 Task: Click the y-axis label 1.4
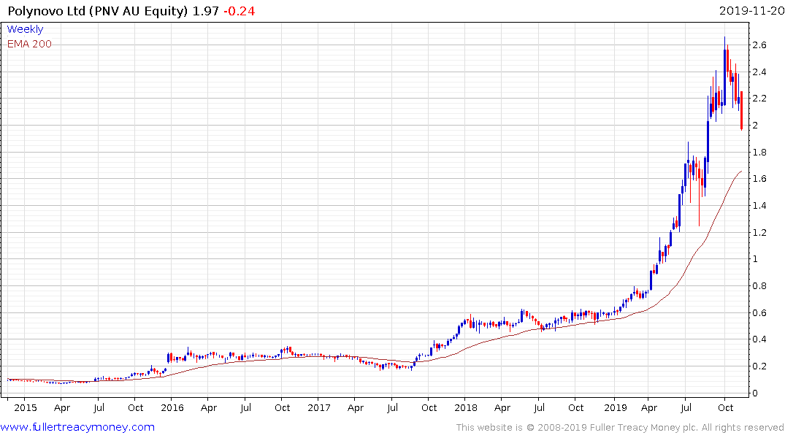tap(759, 206)
